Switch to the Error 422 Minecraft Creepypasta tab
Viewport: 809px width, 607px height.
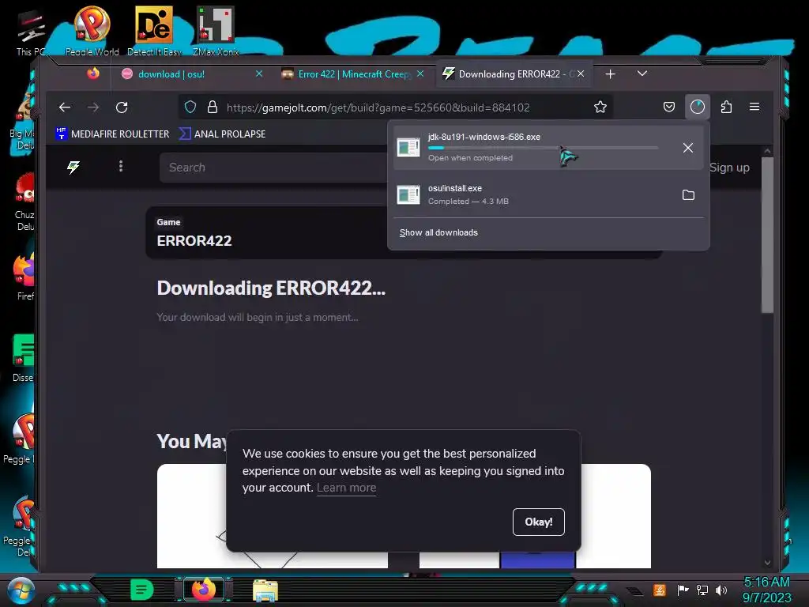point(353,74)
